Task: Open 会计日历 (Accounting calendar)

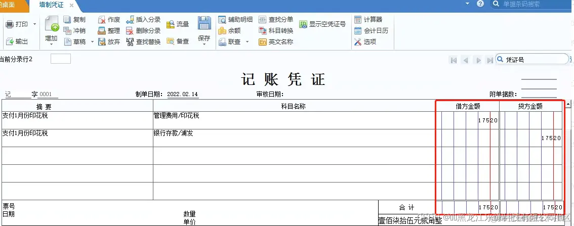Action: 371,31
